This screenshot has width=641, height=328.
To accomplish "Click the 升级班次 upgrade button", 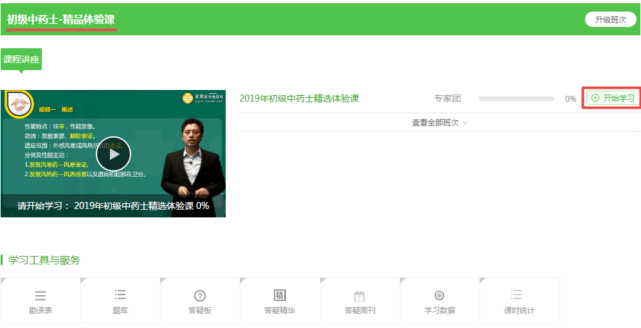I will [x=610, y=19].
